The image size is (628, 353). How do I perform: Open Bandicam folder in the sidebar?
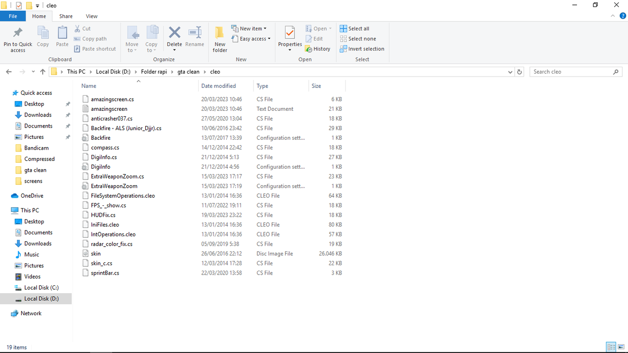pyautogui.click(x=36, y=148)
